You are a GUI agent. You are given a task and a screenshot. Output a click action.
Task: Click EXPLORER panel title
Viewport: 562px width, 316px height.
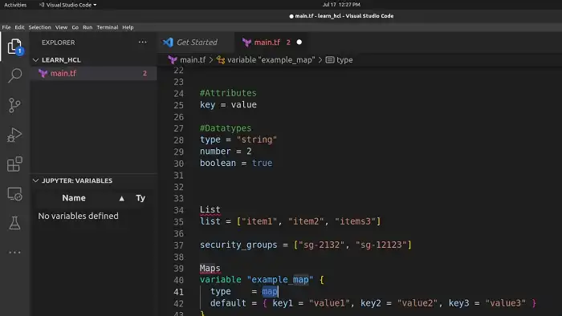59,43
